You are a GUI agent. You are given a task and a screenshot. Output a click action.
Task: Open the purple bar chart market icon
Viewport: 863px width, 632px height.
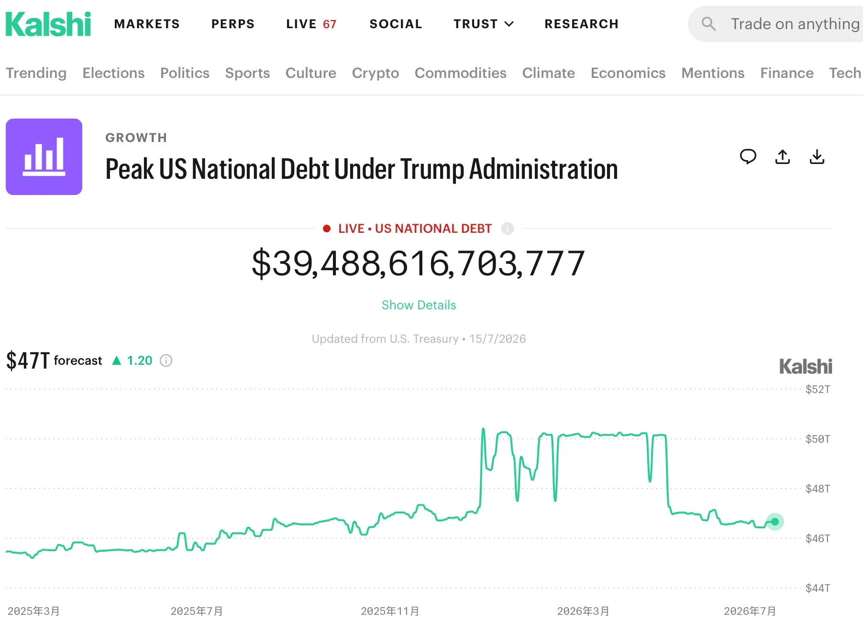point(44,157)
